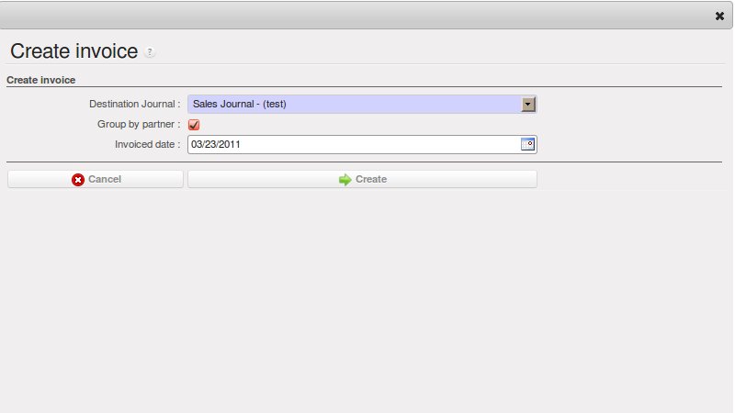
Task: Click the 03/23/2011 date value
Action: pyautogui.click(x=216, y=144)
